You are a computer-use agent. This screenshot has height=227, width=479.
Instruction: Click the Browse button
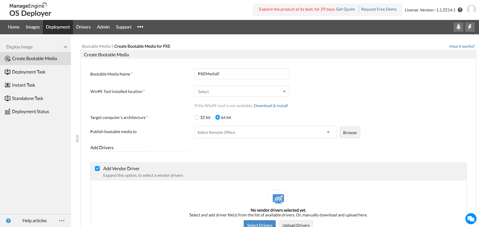(x=350, y=133)
